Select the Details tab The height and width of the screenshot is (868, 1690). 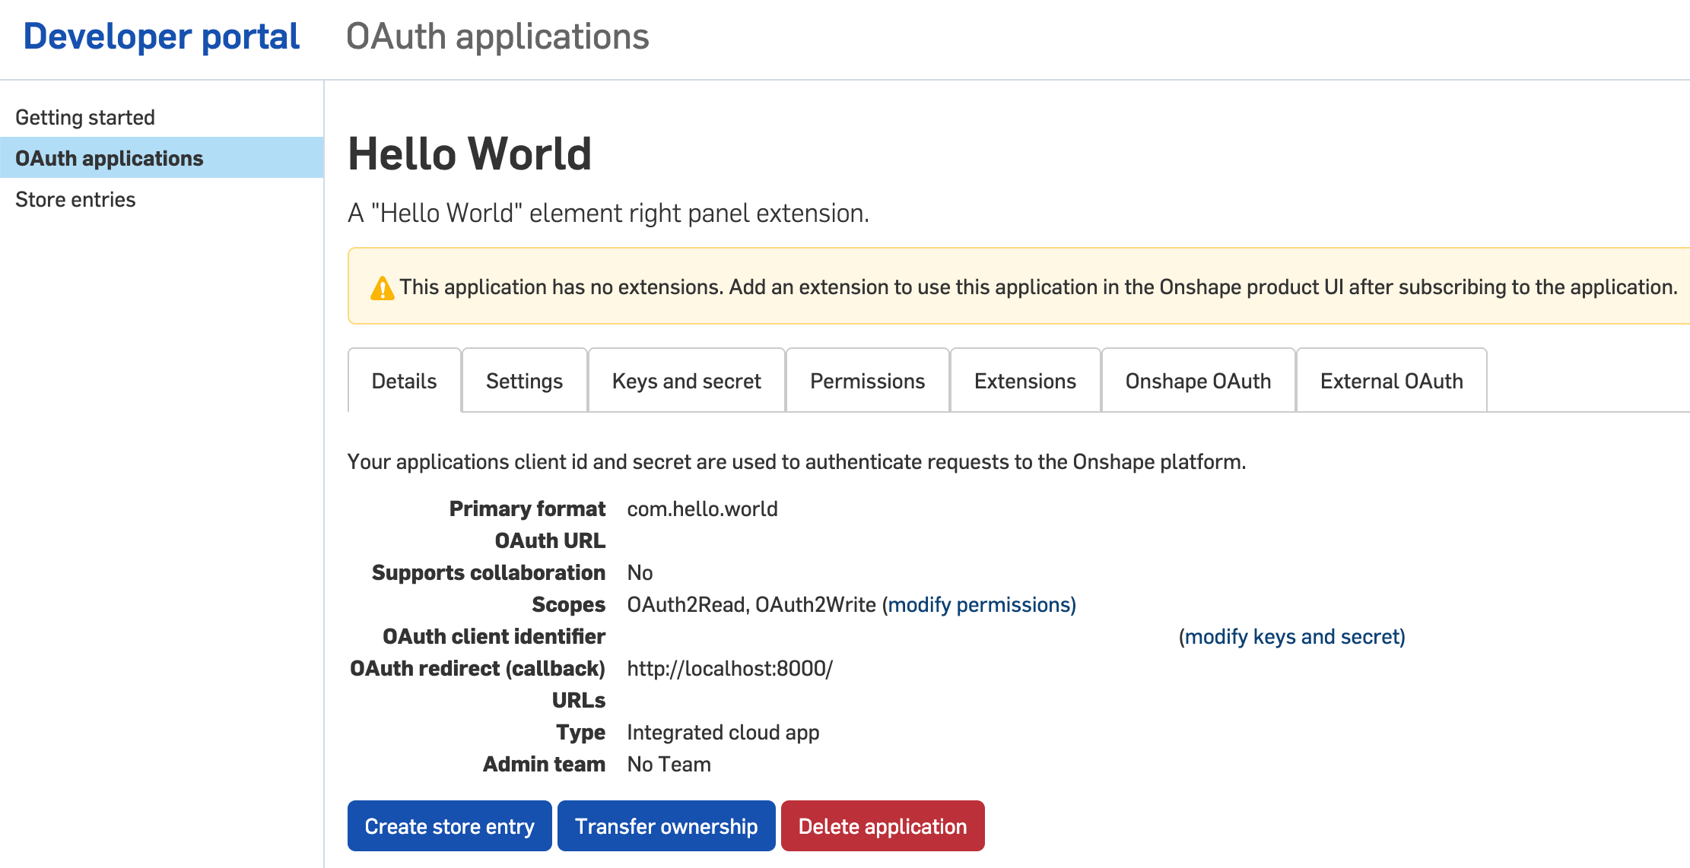coord(403,381)
